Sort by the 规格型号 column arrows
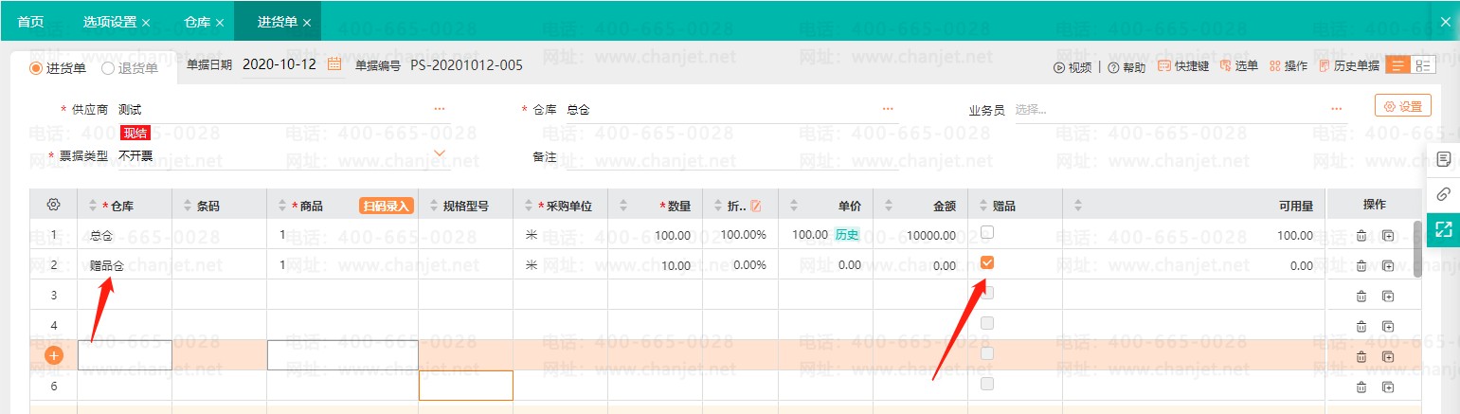The image size is (1460, 414). click(x=434, y=206)
